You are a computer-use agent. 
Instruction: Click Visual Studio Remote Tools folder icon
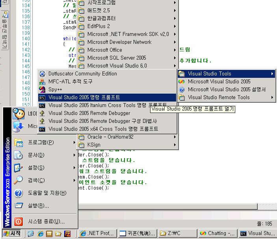[x=181, y=98]
